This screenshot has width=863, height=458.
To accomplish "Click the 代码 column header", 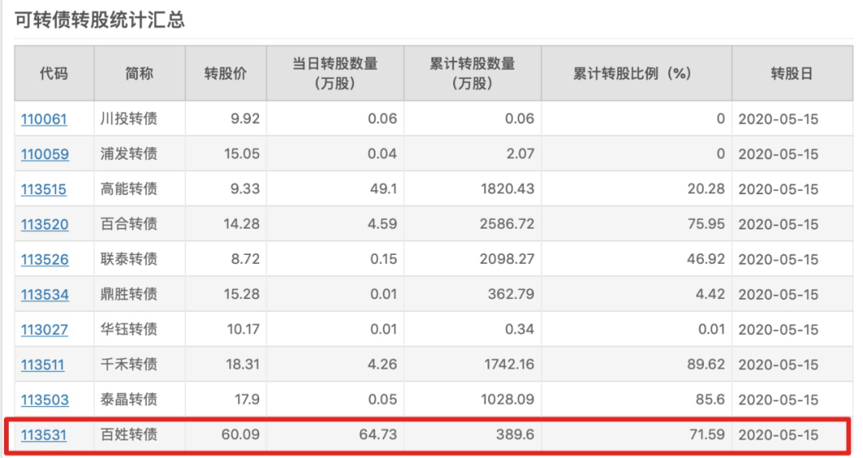I will tap(54, 74).
